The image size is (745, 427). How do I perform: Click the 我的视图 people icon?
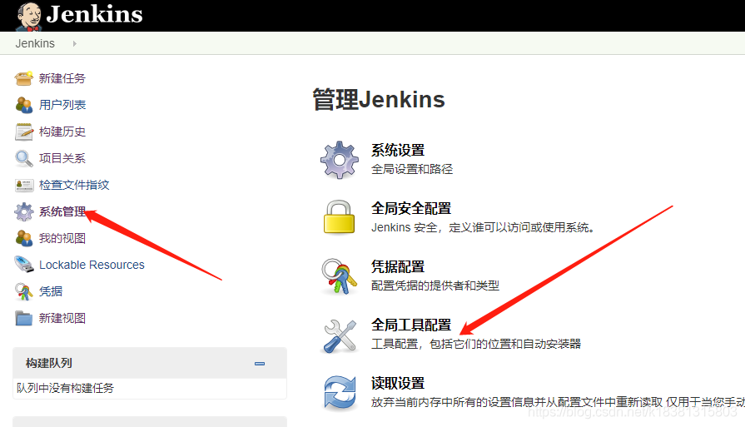click(x=24, y=238)
